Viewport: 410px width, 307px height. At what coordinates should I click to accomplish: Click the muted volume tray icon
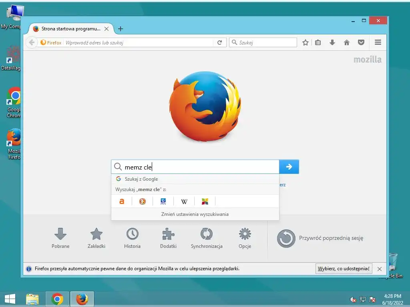pos(353,299)
